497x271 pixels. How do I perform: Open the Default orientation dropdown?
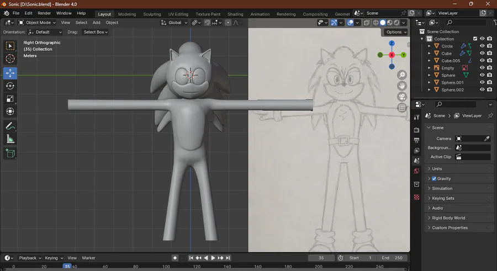pos(45,32)
